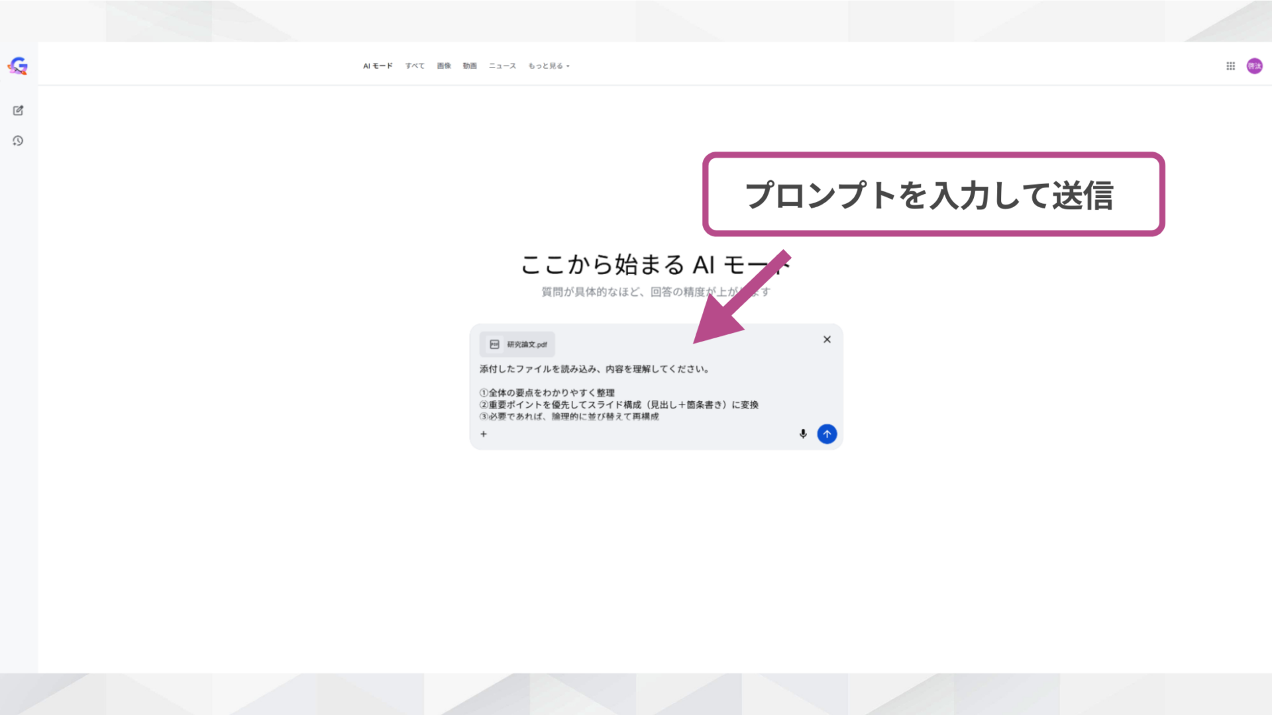Expand the もっと見る dropdown
Image resolution: width=1272 pixels, height=715 pixels.
(549, 66)
